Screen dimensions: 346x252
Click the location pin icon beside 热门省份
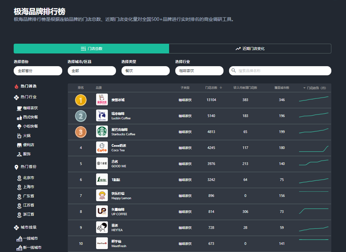click(16, 167)
